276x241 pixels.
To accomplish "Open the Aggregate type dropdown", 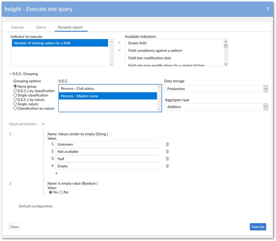I will [216, 107].
